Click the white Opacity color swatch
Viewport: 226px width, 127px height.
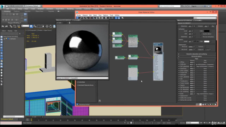tap(207, 42)
